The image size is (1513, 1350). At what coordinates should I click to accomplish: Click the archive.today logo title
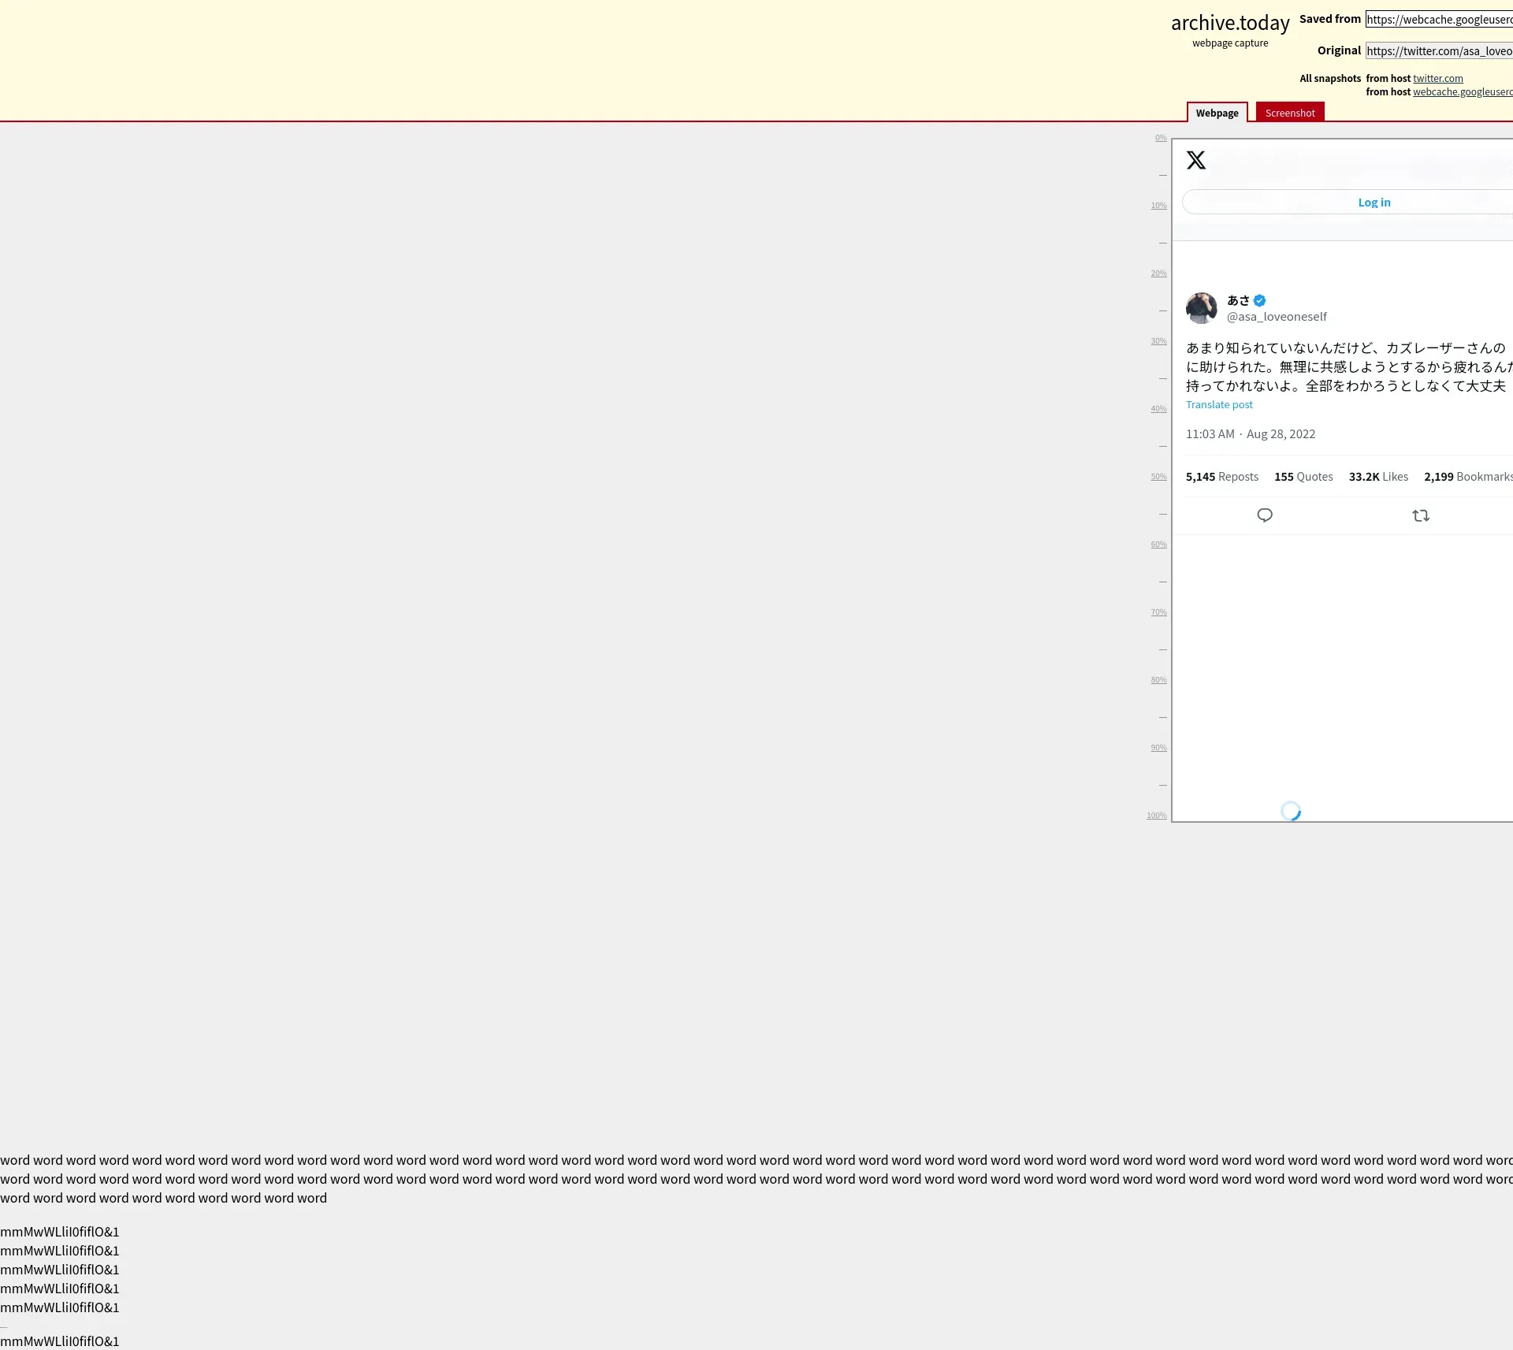point(1229,24)
